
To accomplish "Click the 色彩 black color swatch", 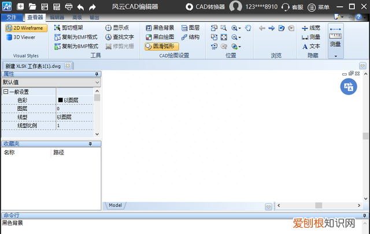I will click(x=60, y=100).
